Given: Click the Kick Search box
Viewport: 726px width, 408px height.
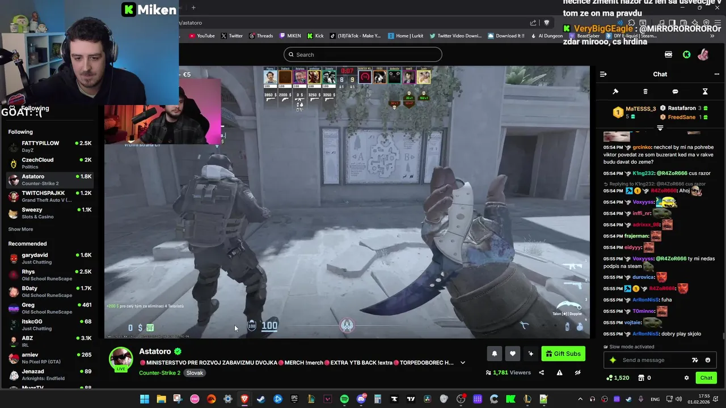Looking at the screenshot, I should [x=363, y=54].
